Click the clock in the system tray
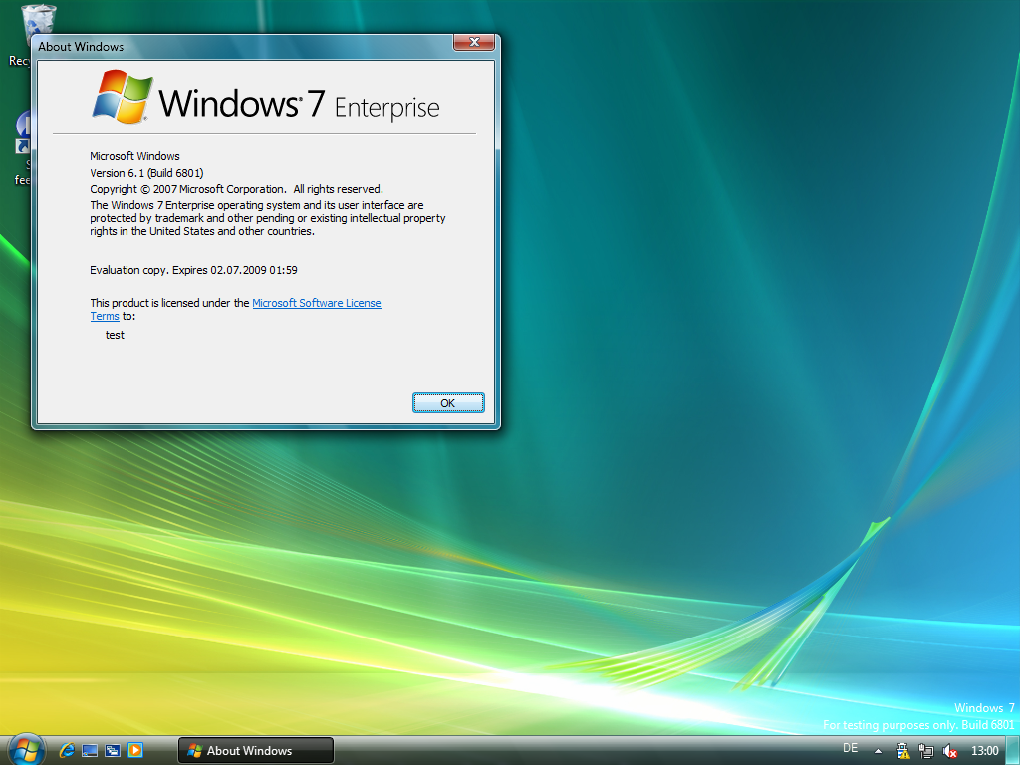 point(984,748)
